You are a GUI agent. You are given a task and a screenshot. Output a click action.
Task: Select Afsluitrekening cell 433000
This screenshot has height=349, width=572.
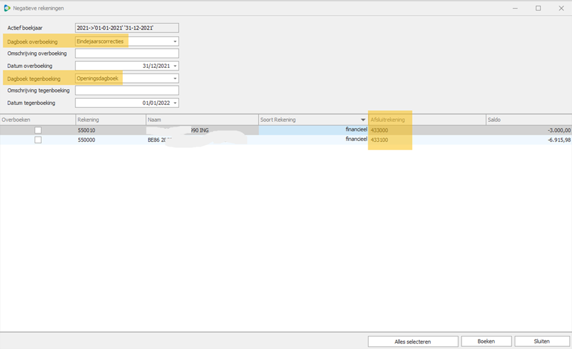(x=380, y=130)
